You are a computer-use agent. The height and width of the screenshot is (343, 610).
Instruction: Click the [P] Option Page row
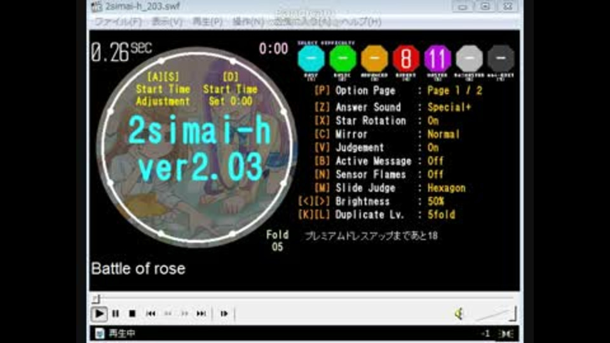point(398,91)
